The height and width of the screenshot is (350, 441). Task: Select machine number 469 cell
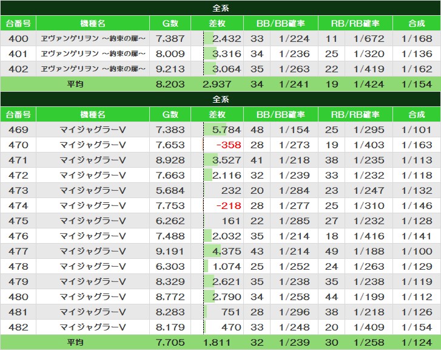18,130
